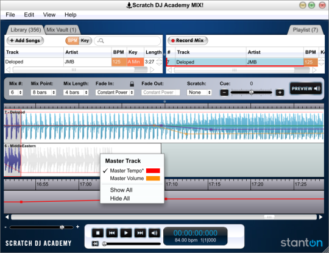
Task: Click the Add Songs button
Action: pos(25,40)
